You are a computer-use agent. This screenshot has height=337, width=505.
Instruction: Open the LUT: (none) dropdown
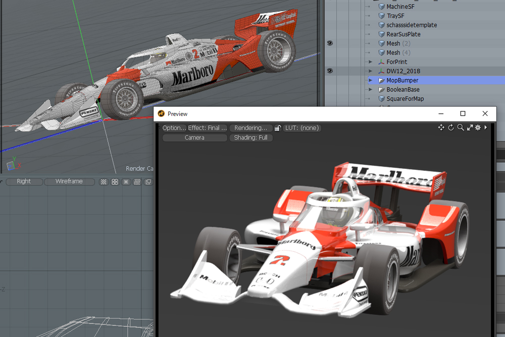[302, 128]
